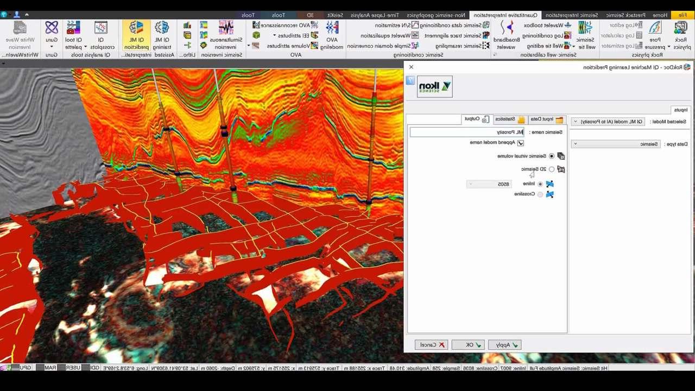Image resolution: width=695 pixels, height=391 pixels.
Task: Click the user account icon in the title bar
Action: point(16,15)
